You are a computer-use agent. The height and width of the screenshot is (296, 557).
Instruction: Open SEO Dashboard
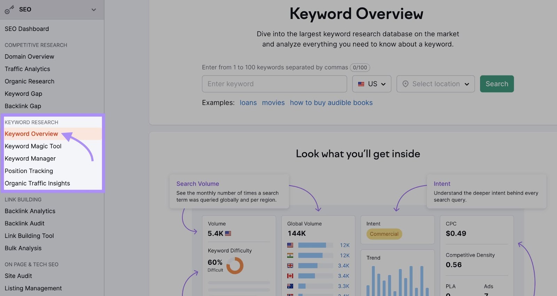click(x=27, y=29)
